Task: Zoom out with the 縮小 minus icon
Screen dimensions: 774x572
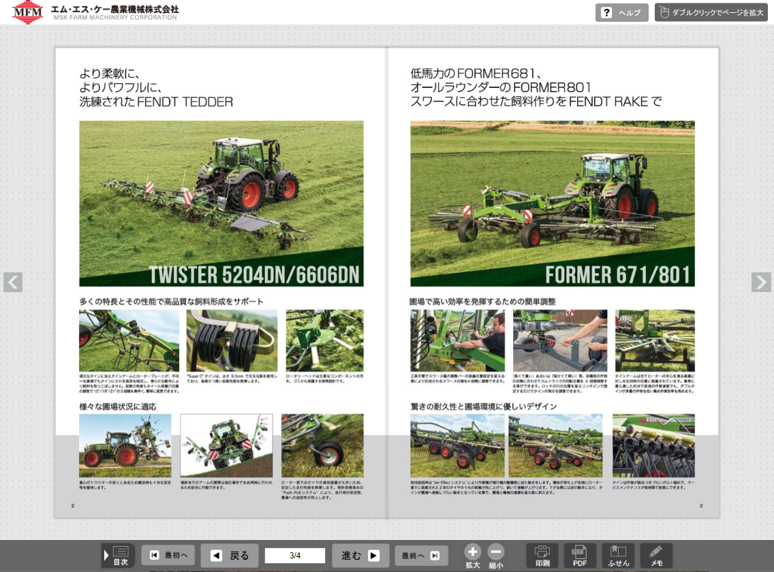Action: (496, 556)
